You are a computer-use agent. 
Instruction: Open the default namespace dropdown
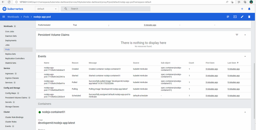click(x=47, y=9)
